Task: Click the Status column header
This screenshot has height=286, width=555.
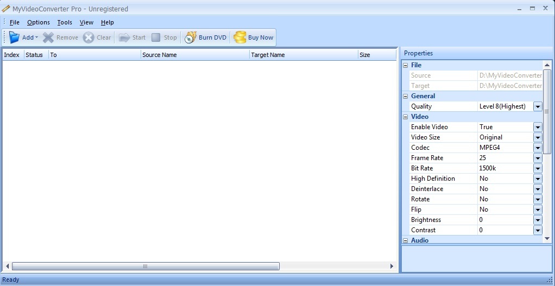Action: (36, 55)
